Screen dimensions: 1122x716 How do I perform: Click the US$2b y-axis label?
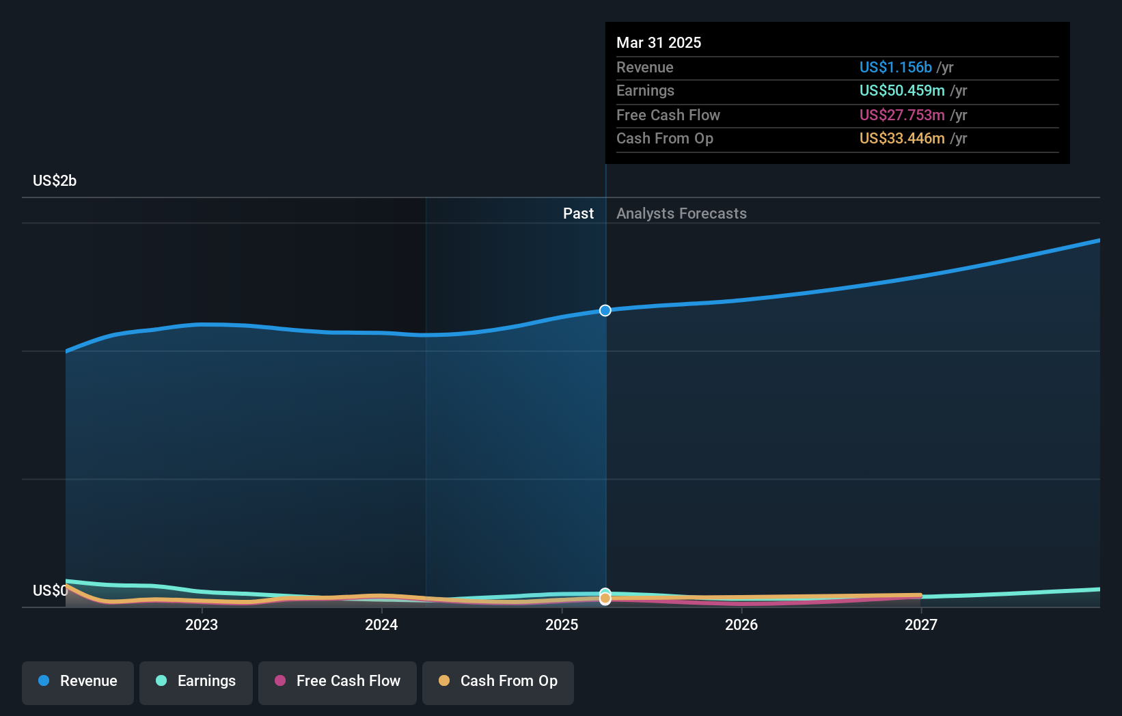click(x=55, y=180)
